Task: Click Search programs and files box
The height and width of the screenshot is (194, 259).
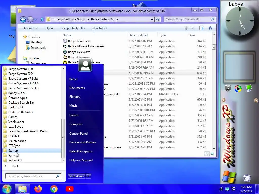Action: pos(33,176)
